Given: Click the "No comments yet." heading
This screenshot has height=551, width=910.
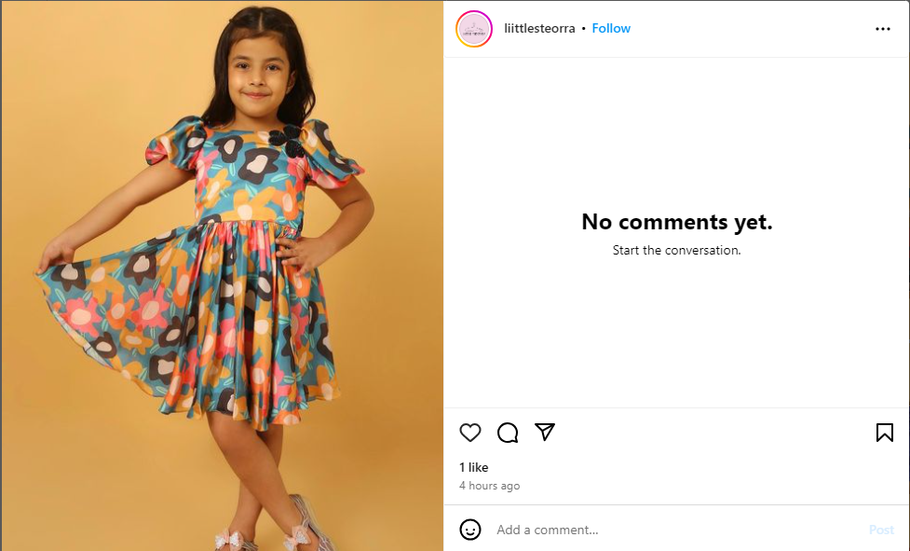Looking at the screenshot, I should click(x=677, y=222).
